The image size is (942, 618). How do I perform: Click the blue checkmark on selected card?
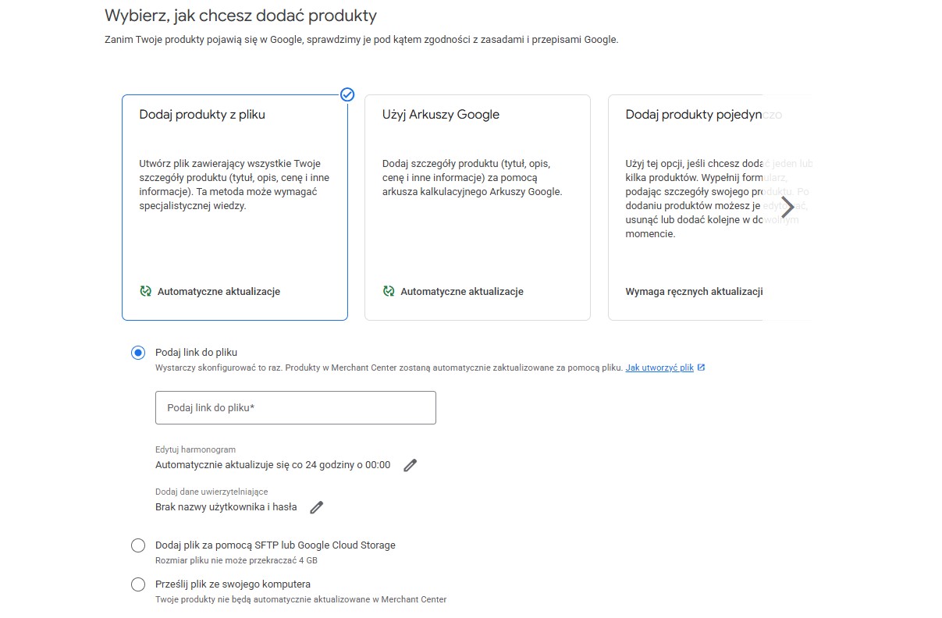point(347,94)
